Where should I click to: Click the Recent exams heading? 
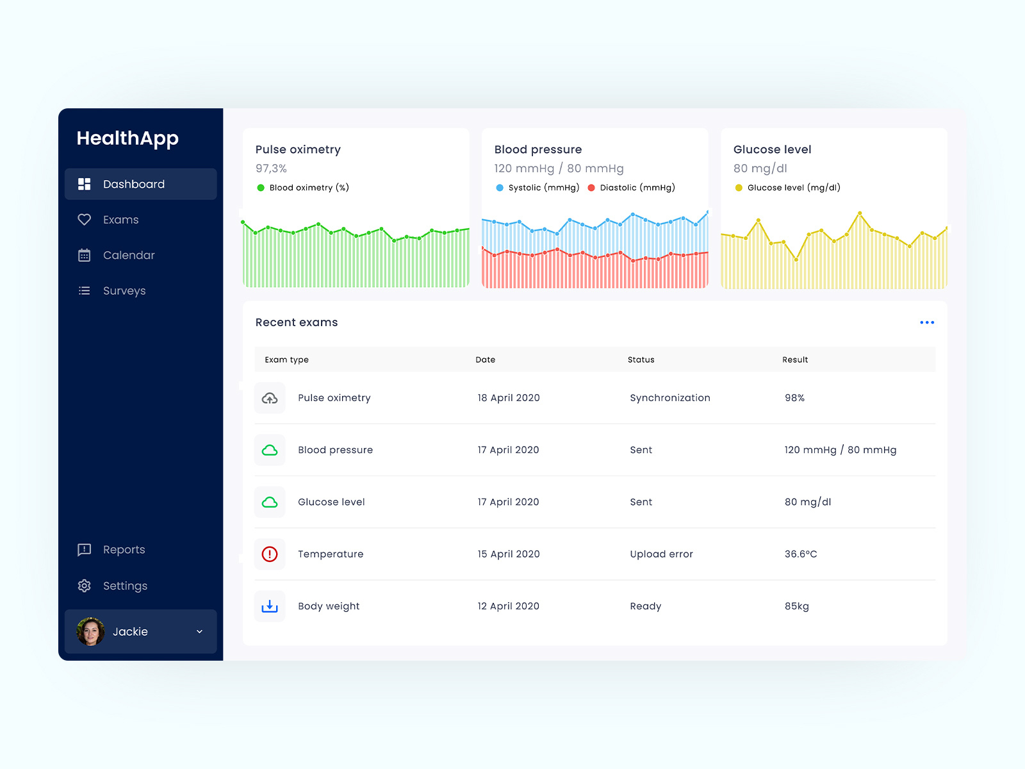[296, 322]
